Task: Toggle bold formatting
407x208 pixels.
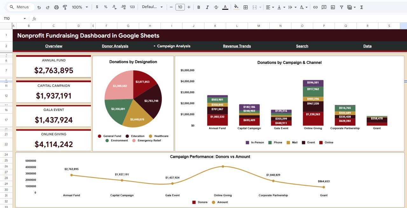Action: (x=198, y=7)
